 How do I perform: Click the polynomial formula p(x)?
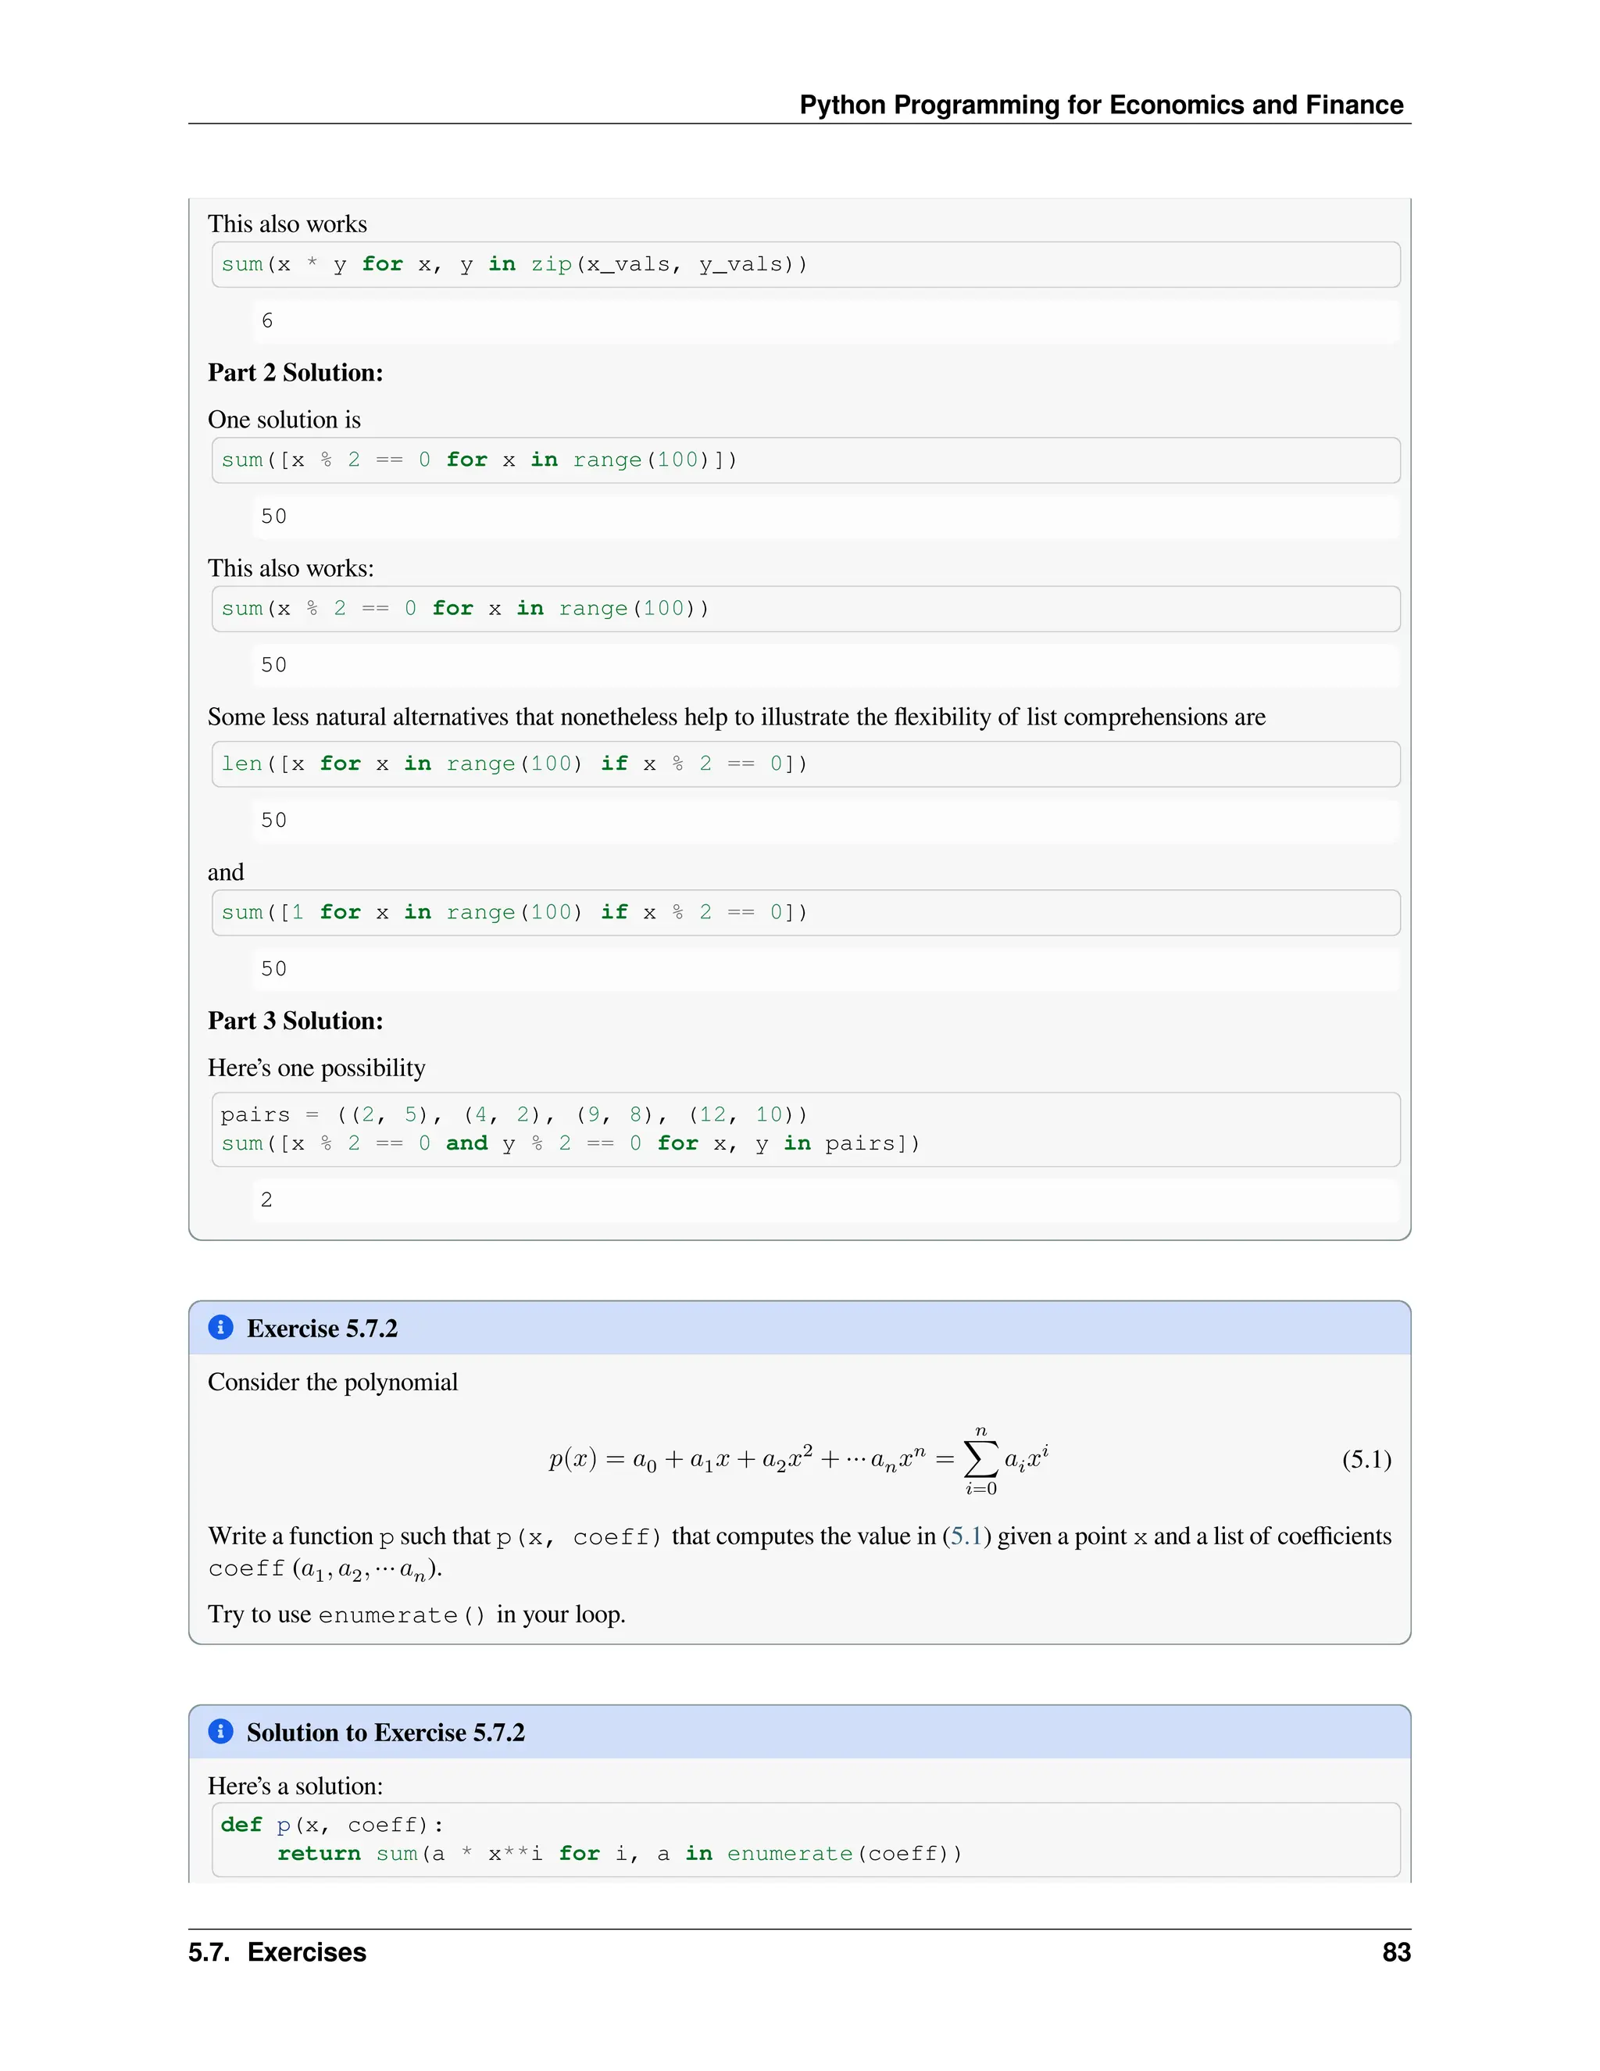799,1461
